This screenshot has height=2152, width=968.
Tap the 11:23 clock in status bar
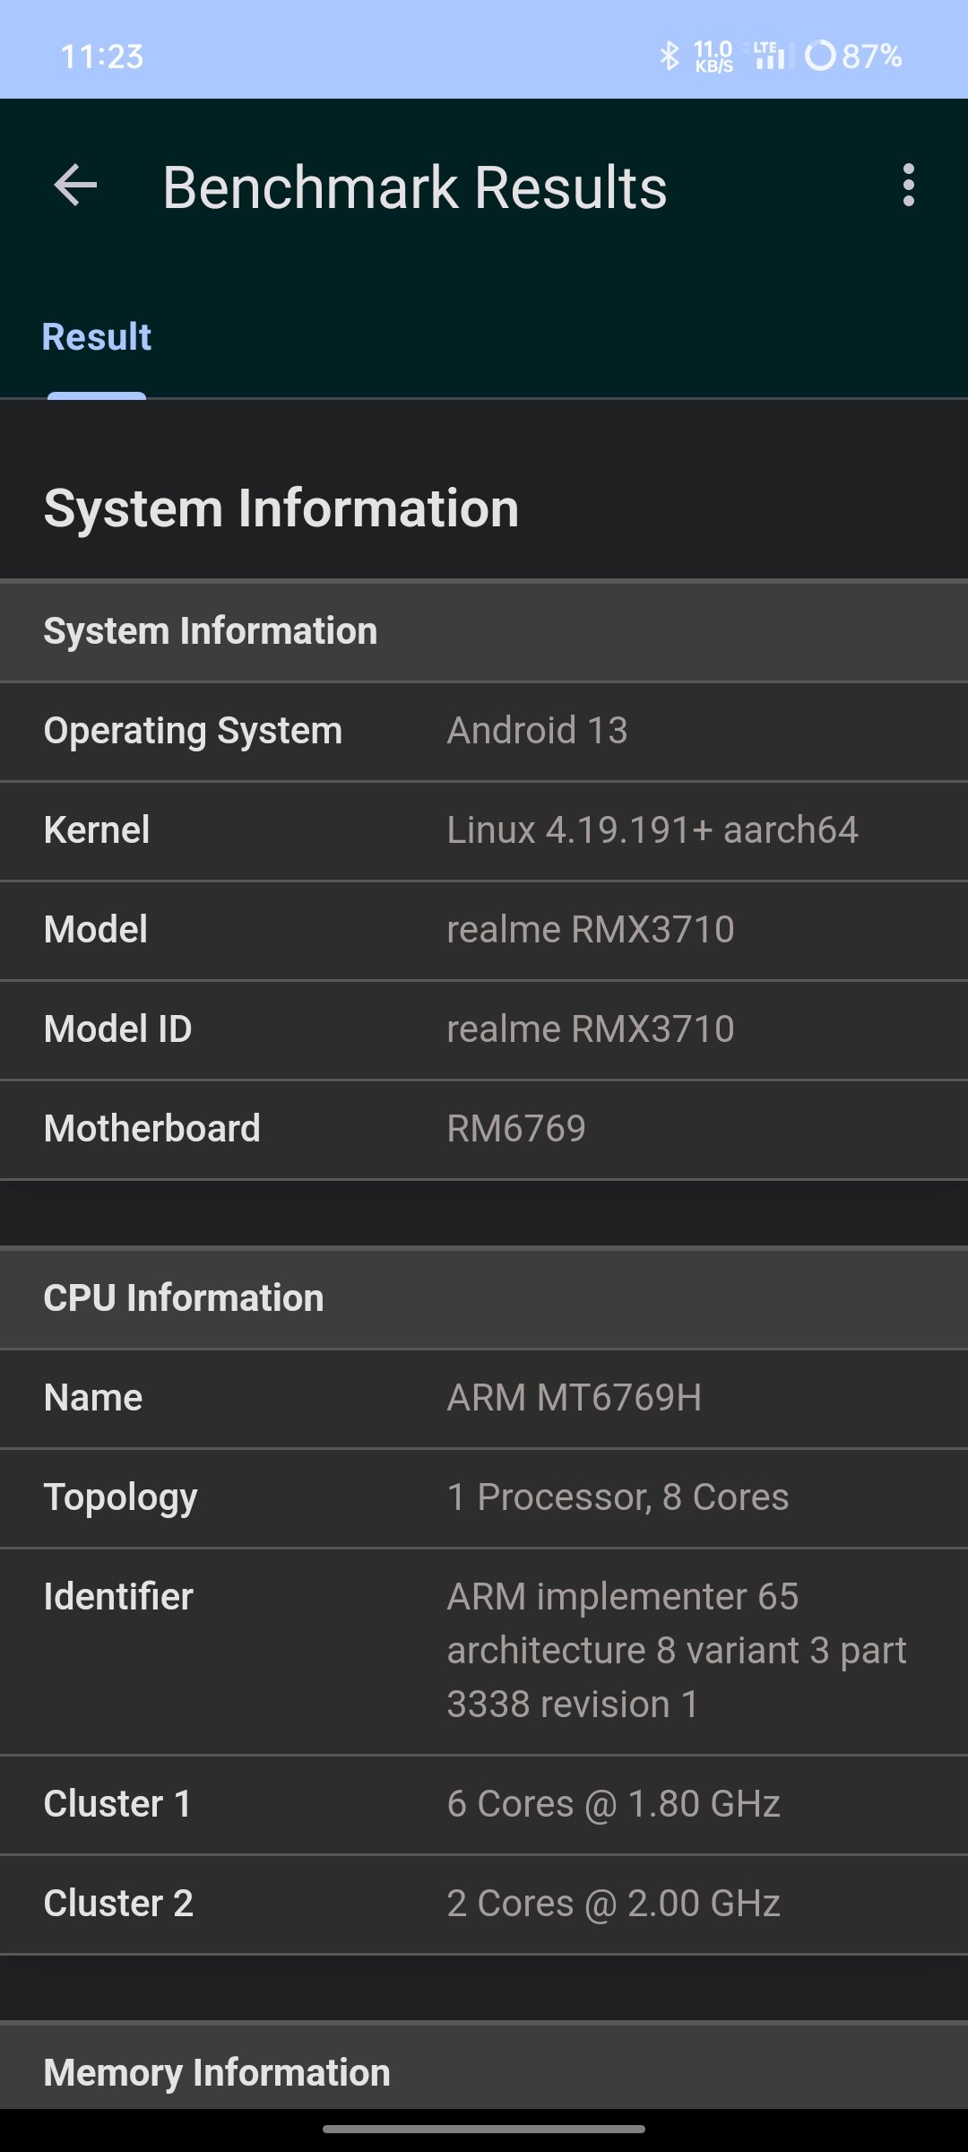coord(101,56)
